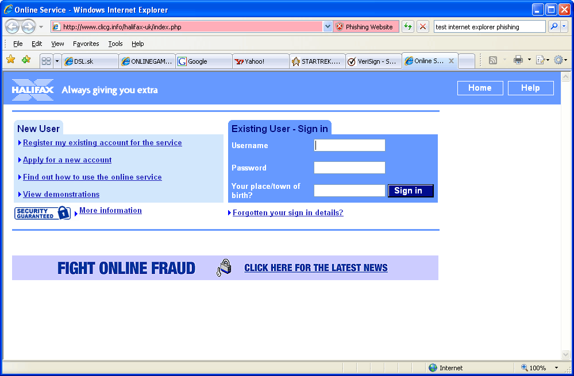Open Find out how to use service link

pyautogui.click(x=93, y=177)
